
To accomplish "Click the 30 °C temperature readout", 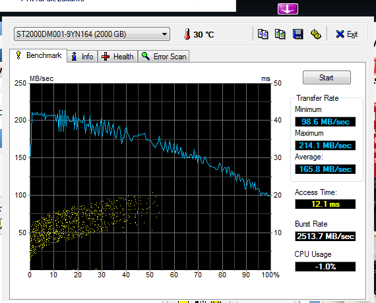I will pos(204,35).
